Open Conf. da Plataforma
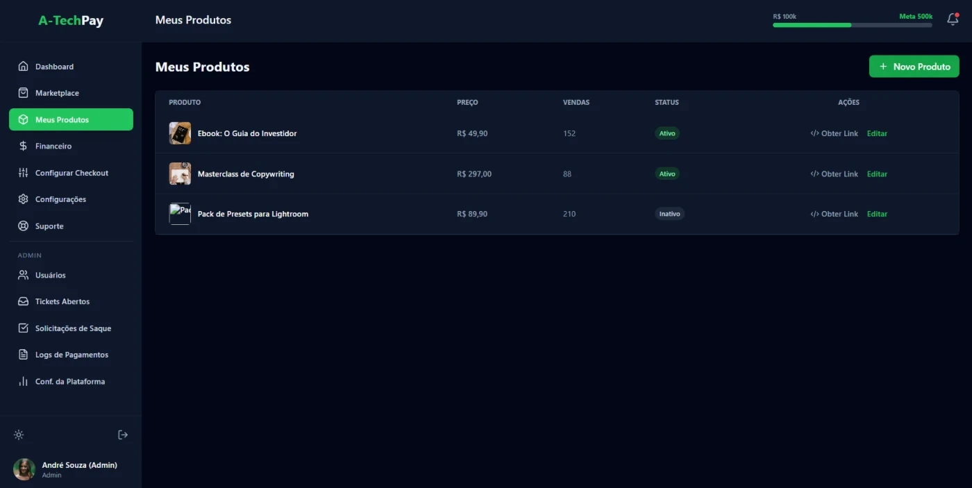Image resolution: width=972 pixels, height=488 pixels. [x=69, y=382]
